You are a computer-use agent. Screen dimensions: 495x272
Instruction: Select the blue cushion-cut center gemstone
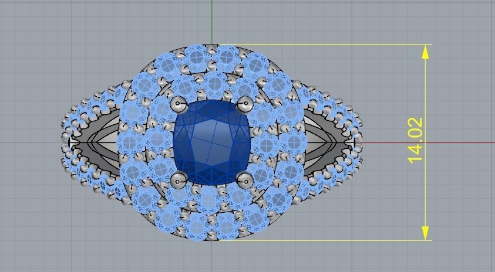[212, 142]
